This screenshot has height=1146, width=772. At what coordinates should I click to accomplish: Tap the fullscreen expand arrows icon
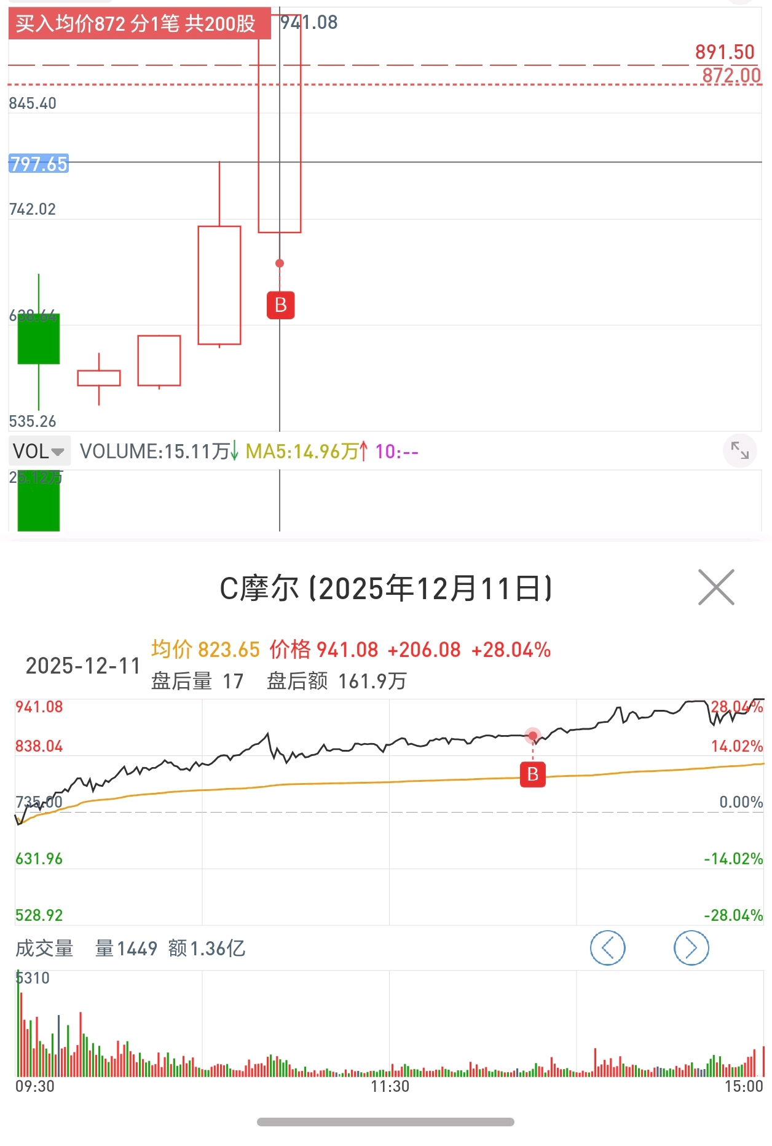coord(739,451)
